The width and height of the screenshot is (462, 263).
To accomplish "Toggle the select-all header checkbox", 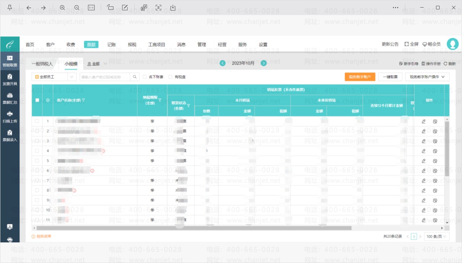I will (37, 100).
